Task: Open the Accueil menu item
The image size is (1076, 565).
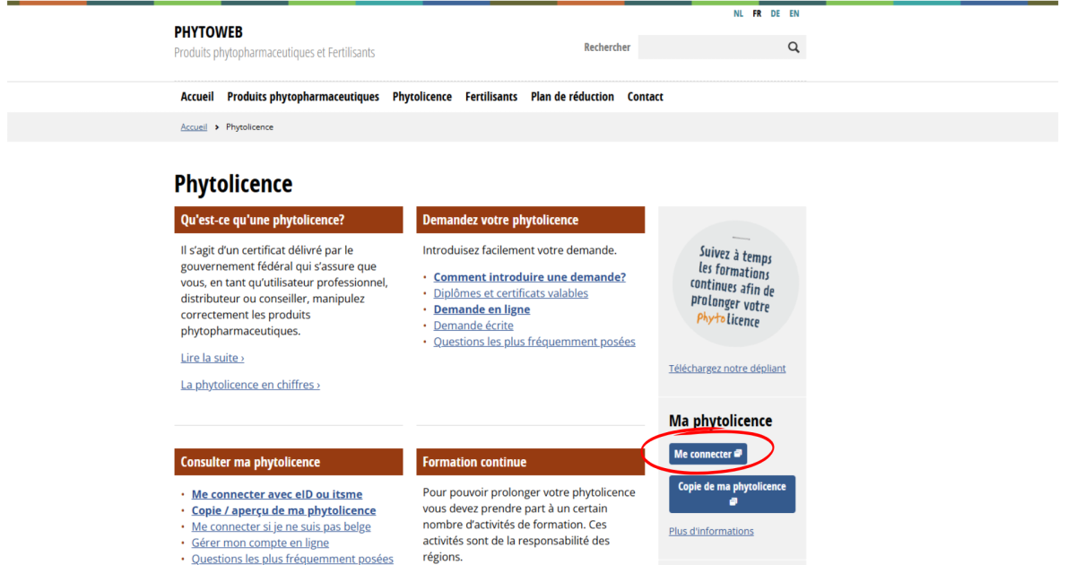Action: [197, 97]
